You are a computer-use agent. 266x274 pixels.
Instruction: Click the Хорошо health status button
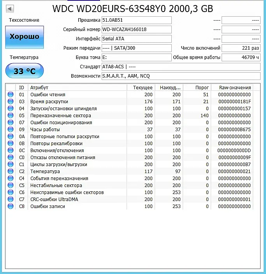pyautogui.click(x=25, y=37)
